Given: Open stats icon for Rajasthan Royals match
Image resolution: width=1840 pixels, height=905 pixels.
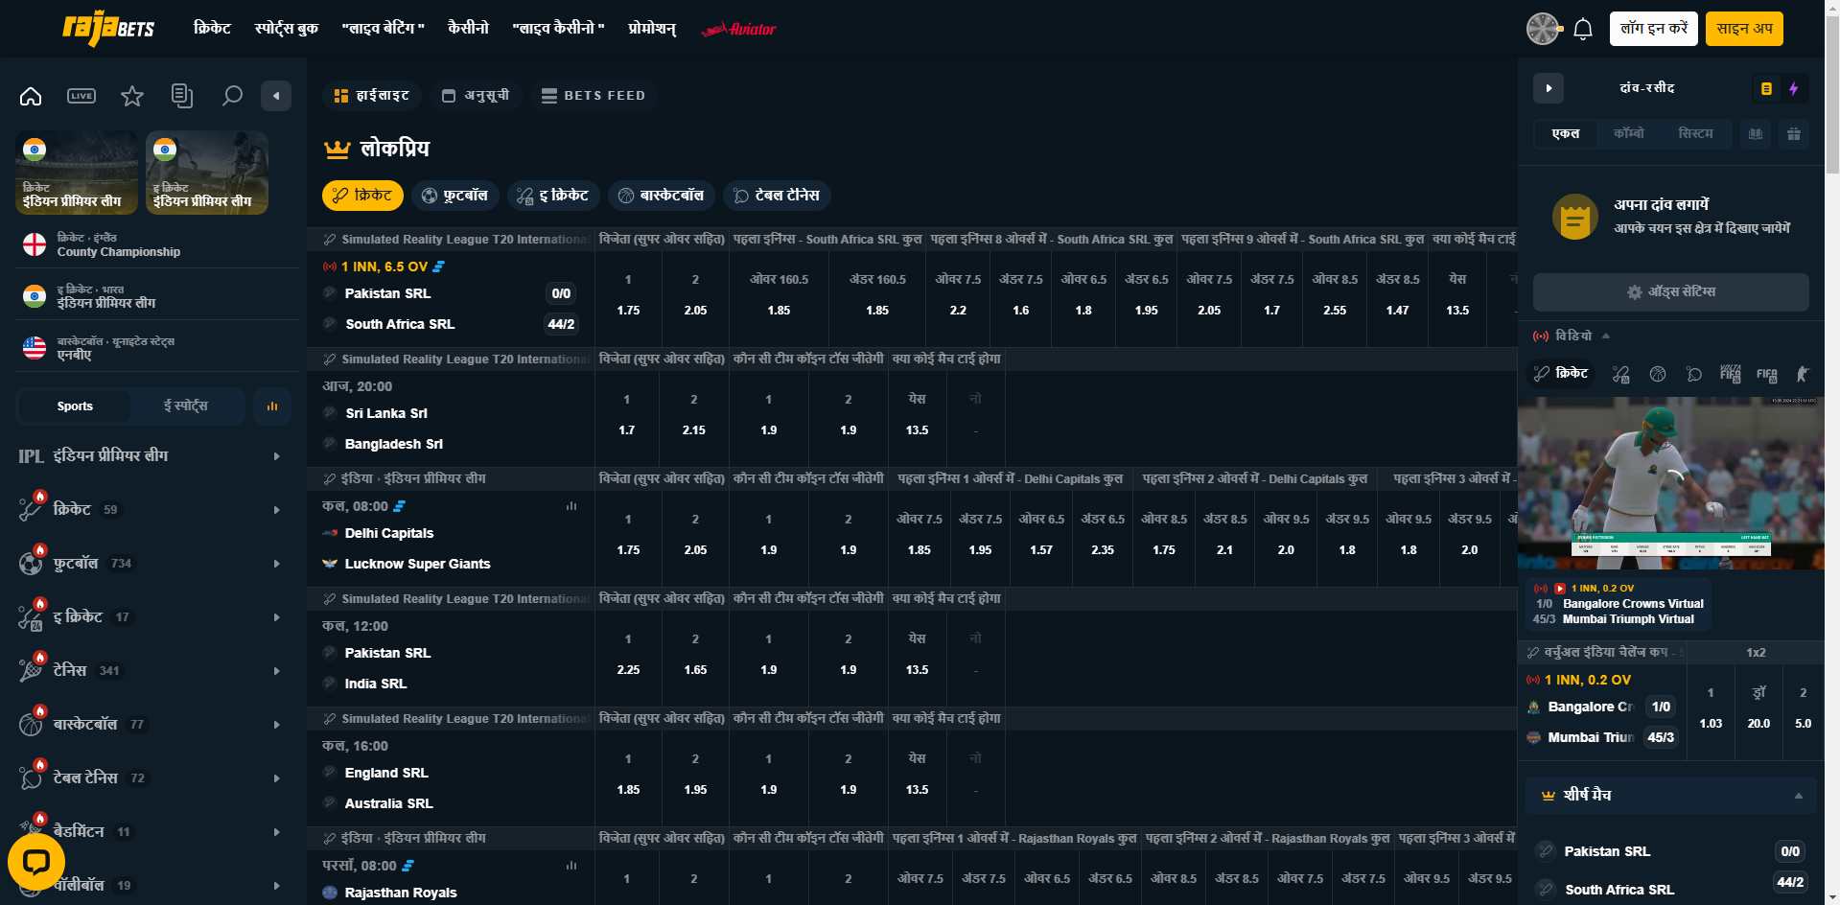Looking at the screenshot, I should [x=571, y=866].
